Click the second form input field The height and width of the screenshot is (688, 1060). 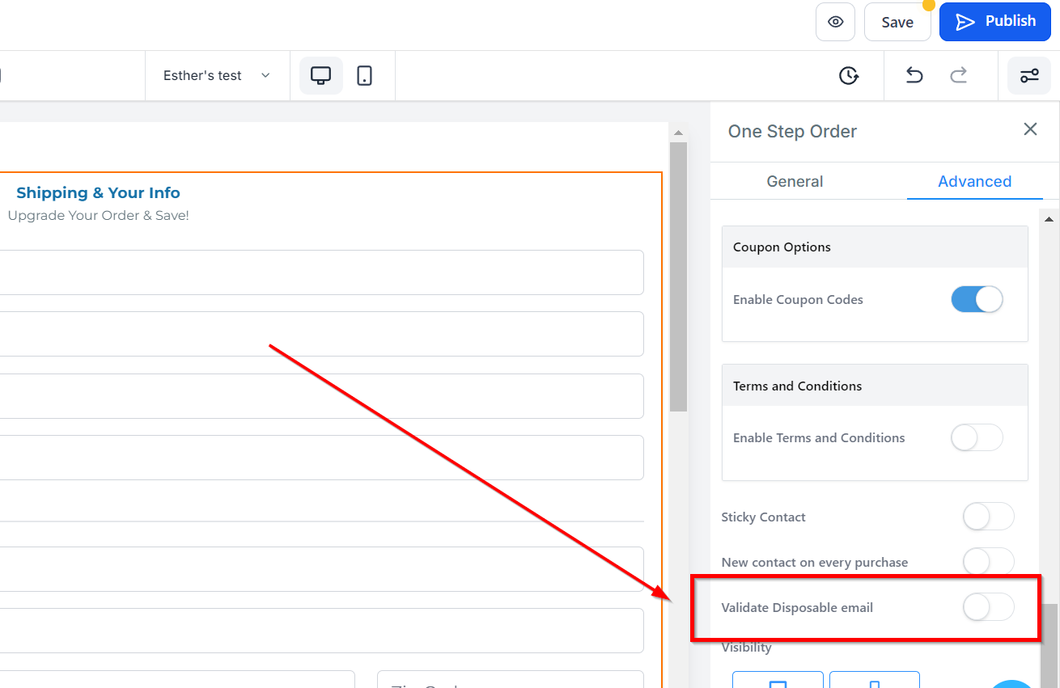tap(321, 334)
